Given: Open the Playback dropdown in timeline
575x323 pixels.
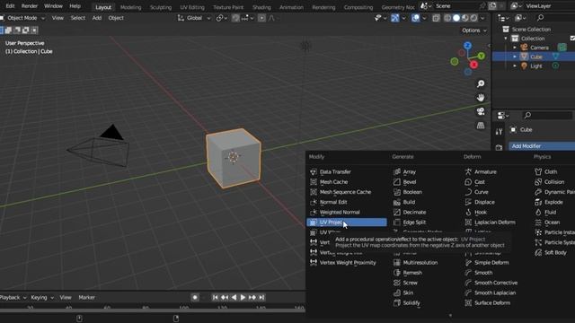Looking at the screenshot, I should (x=13, y=297).
